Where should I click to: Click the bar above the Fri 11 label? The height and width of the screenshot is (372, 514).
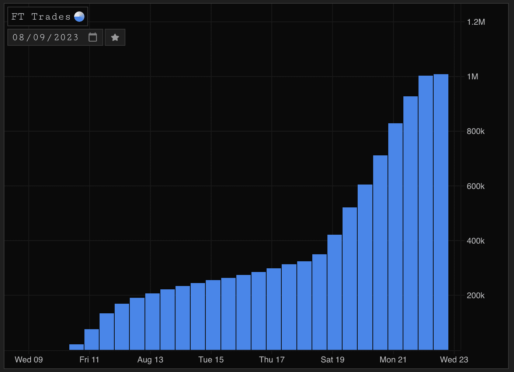click(91, 340)
